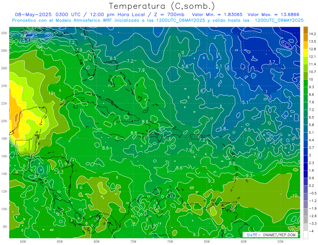Click the "60W" longitude axis label

pyautogui.click(x=244, y=241)
